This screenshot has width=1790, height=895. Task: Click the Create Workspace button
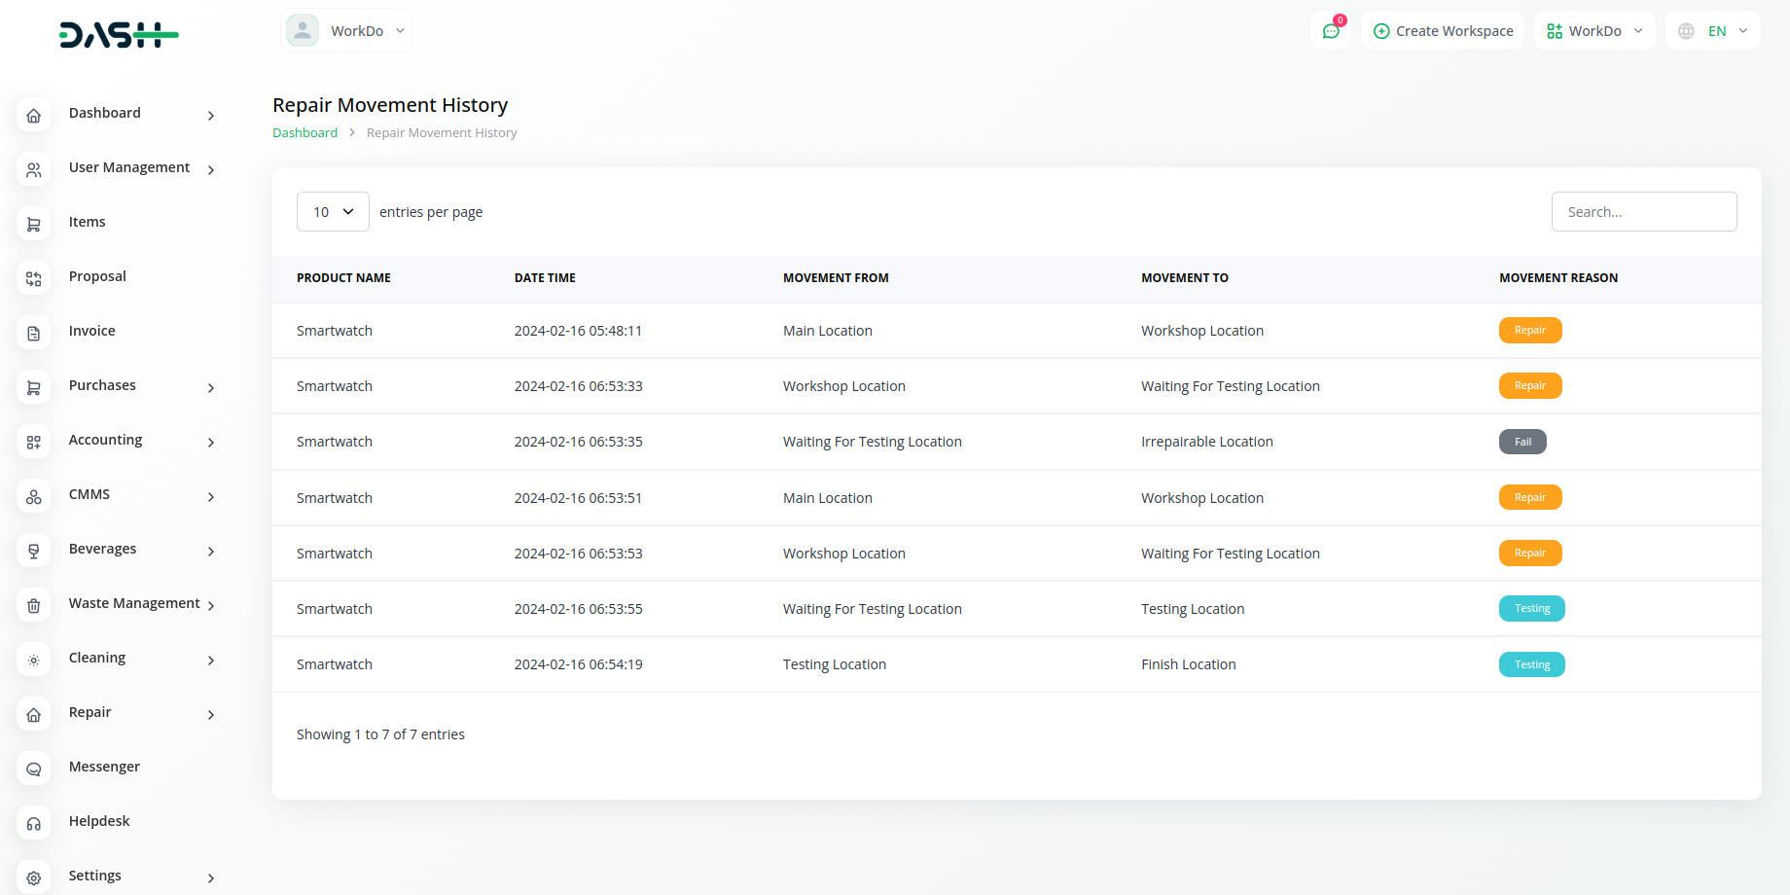coord(1443,31)
